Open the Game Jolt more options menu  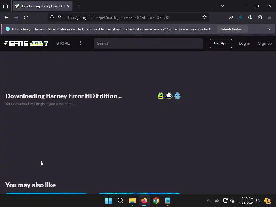click(x=80, y=43)
